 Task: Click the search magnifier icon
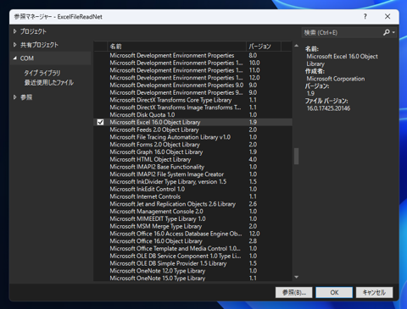point(387,32)
